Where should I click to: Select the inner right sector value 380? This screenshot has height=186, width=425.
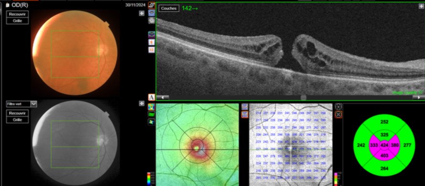coord(395,145)
